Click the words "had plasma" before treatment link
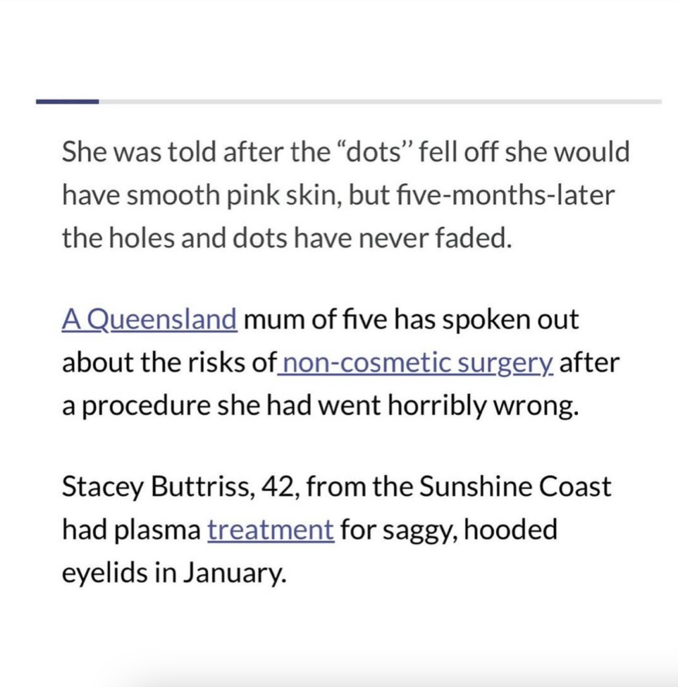Image resolution: width=678 pixels, height=687 pixels. click(131, 530)
